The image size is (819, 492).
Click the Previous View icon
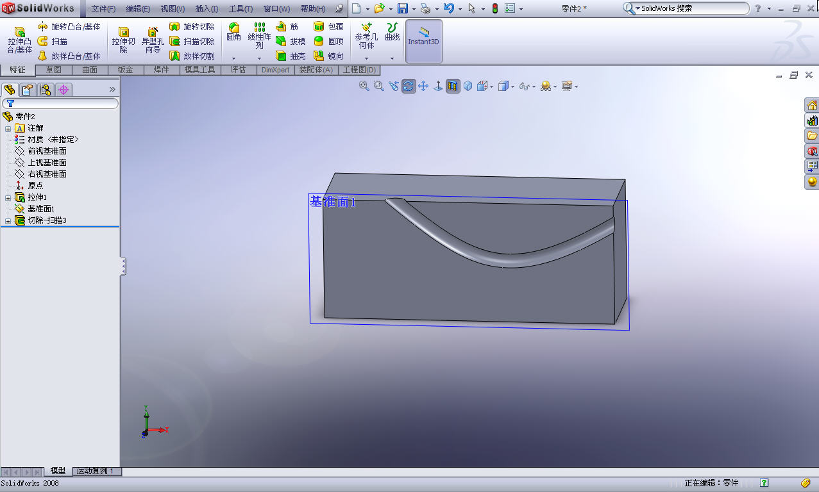point(394,86)
